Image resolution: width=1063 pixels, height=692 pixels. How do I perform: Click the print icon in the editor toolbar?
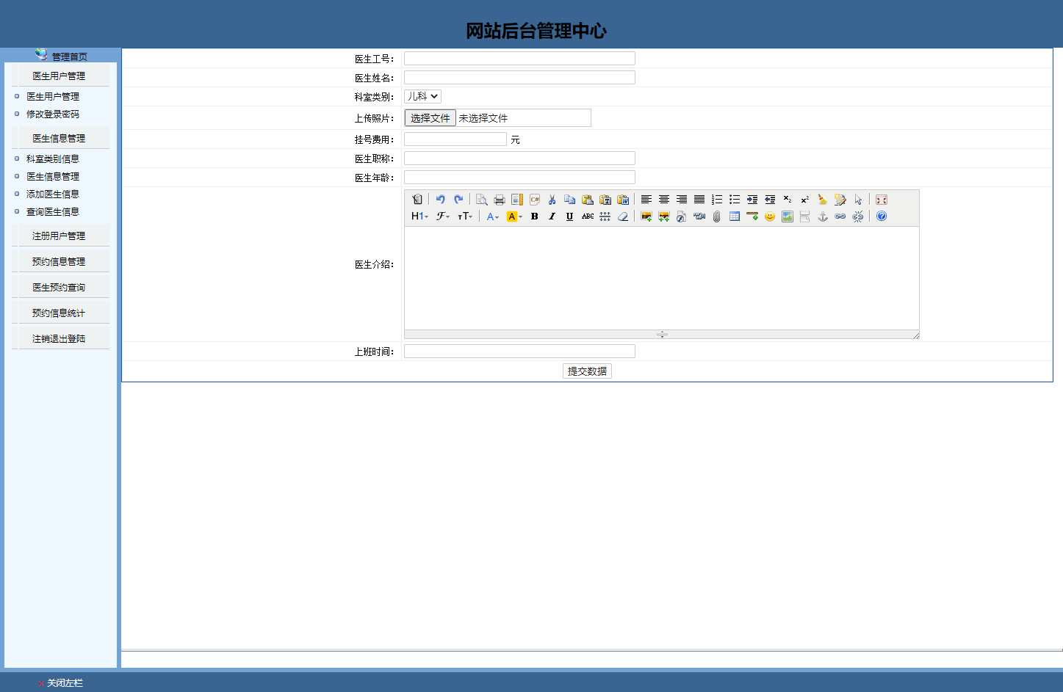tap(500, 199)
